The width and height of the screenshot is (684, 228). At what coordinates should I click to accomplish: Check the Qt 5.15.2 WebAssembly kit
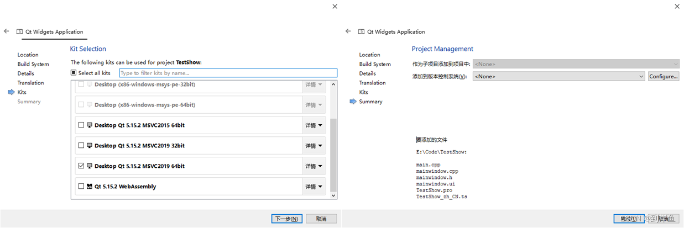click(x=81, y=187)
